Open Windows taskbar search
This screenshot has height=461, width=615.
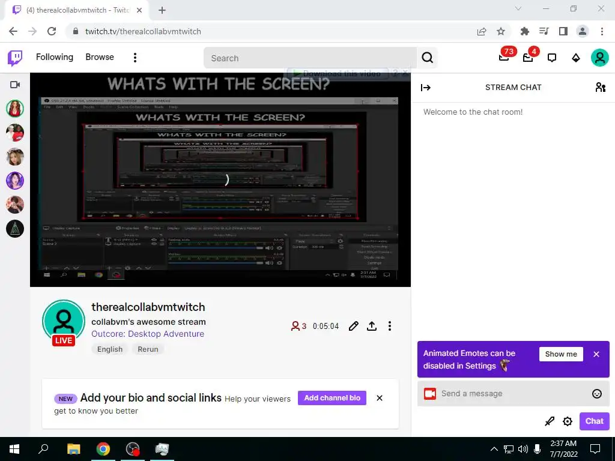tap(43, 449)
